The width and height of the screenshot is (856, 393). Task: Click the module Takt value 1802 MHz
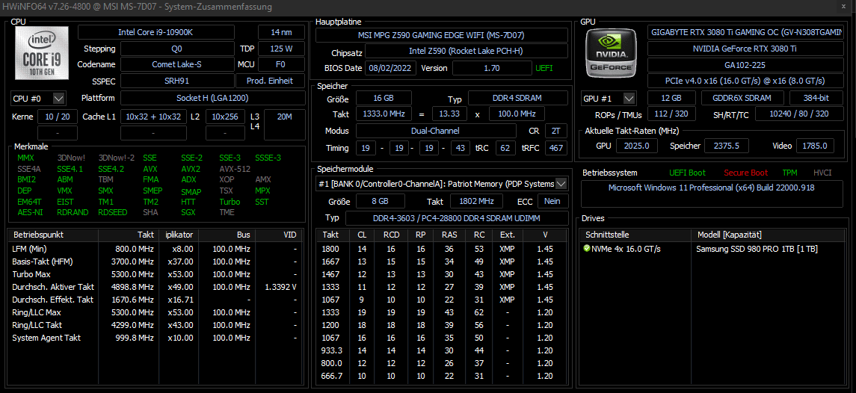click(x=476, y=201)
